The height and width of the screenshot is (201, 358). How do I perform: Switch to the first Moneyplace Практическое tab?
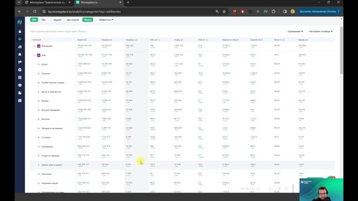[x=48, y=2]
